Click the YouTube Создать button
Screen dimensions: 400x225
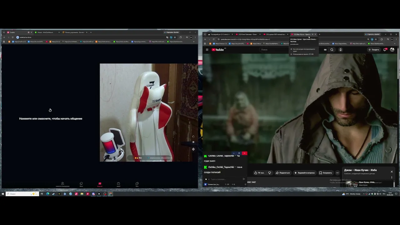pos(374,50)
